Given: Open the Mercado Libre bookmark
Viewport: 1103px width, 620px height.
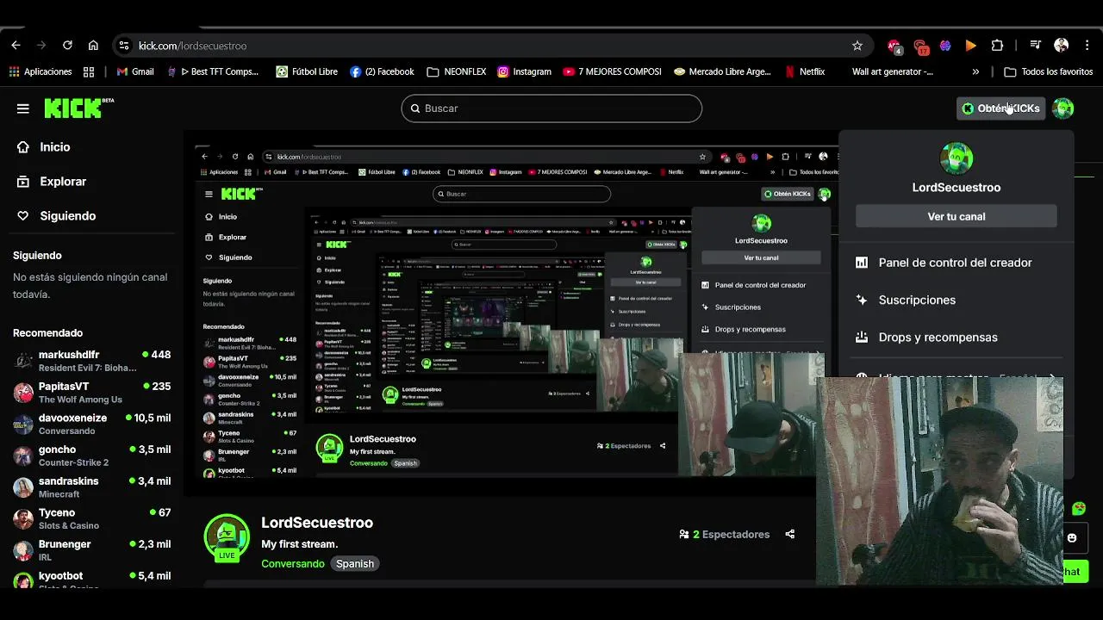Looking at the screenshot, I should point(722,71).
